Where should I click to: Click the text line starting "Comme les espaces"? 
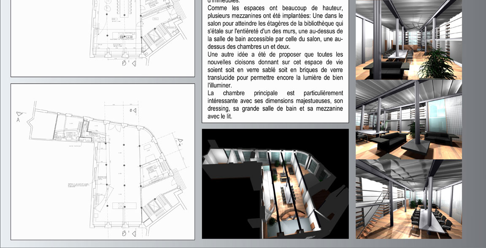(275, 8)
